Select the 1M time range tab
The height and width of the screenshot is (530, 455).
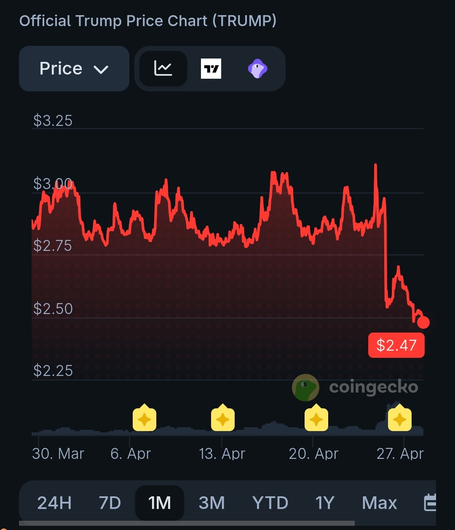click(x=160, y=503)
